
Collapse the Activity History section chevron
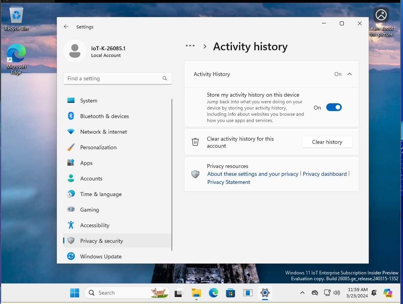pyautogui.click(x=350, y=74)
